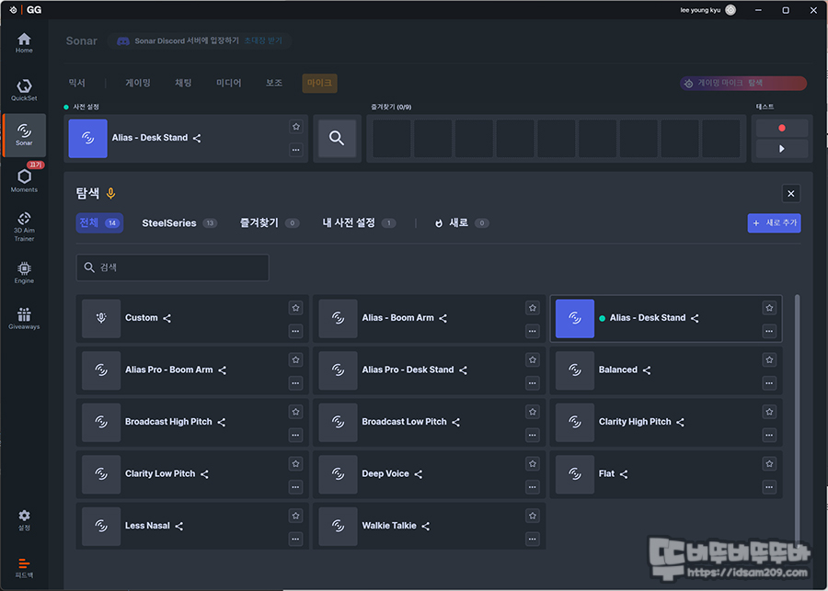Star the Broadcast Low Pitch preset
Screen dimensions: 828x591
coord(533,412)
